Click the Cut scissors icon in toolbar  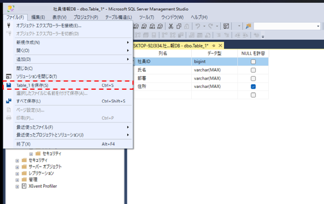pyautogui.click(x=171, y=26)
